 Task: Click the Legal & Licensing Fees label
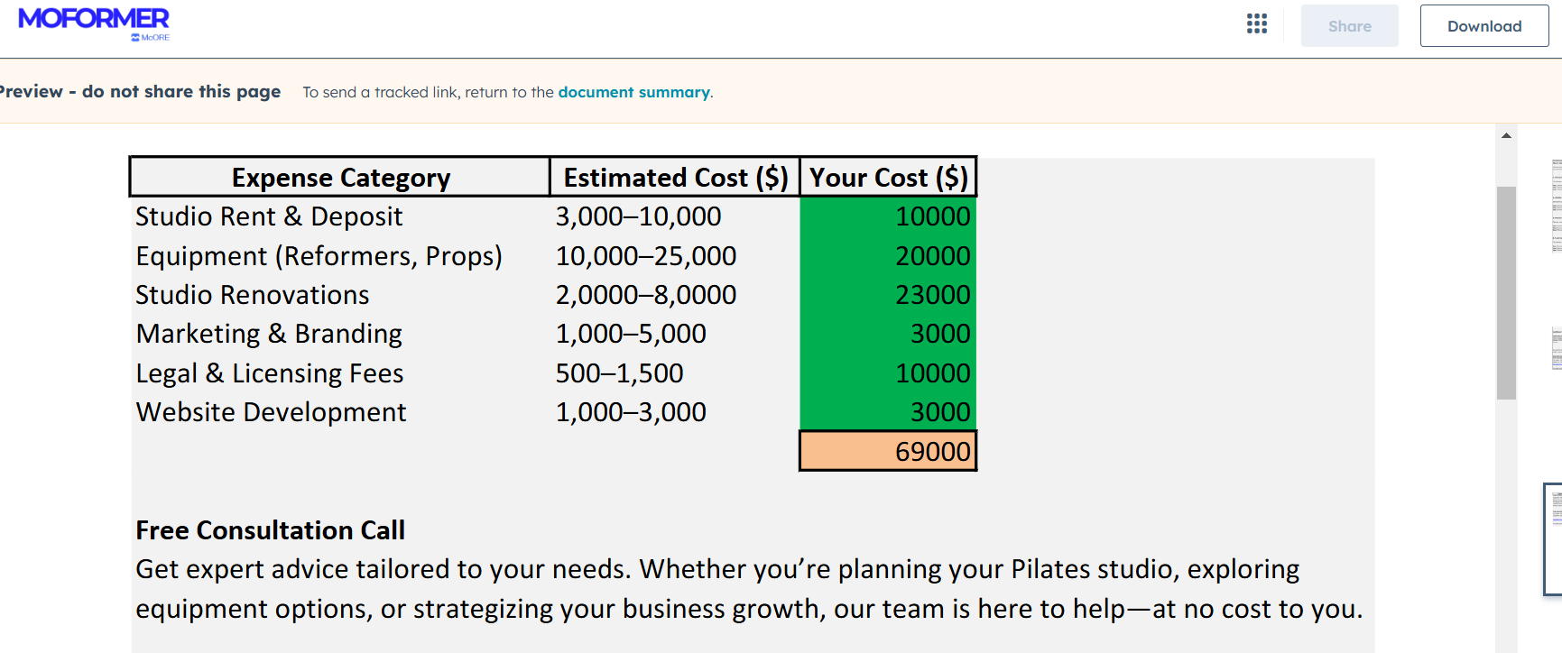269,373
